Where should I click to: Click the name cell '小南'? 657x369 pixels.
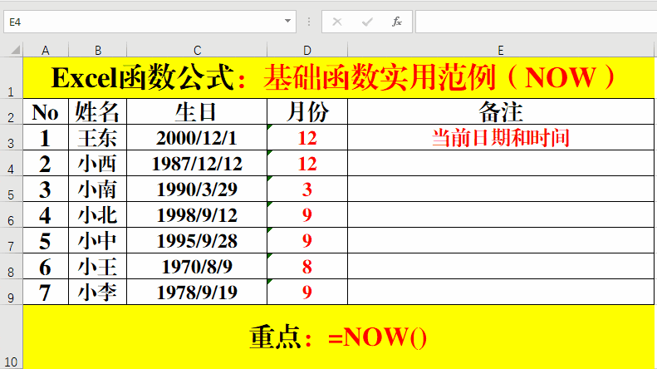98,189
